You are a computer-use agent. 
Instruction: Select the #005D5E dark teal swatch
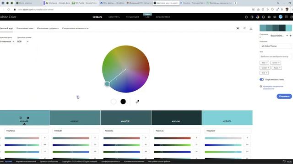[126, 118]
